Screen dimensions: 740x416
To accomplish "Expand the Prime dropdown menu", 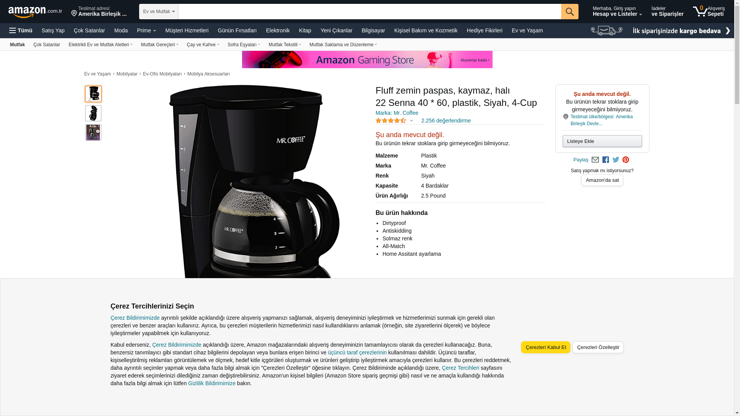I will point(146,30).
